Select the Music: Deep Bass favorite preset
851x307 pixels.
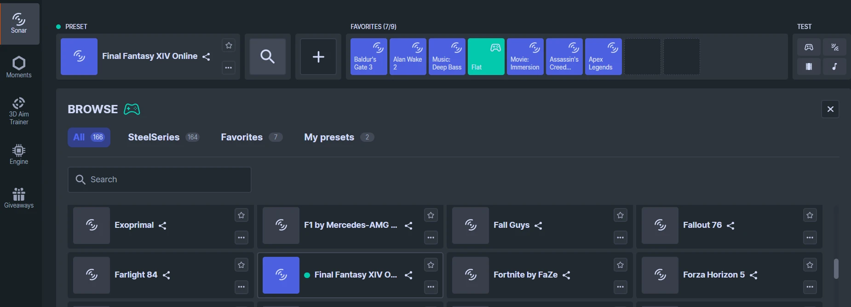(447, 57)
